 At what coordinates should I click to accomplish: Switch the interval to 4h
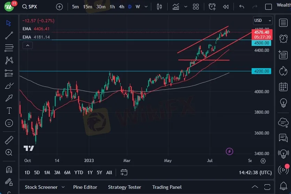coord(121,7)
